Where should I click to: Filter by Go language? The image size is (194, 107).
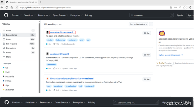pyautogui.click(x=6, y=68)
